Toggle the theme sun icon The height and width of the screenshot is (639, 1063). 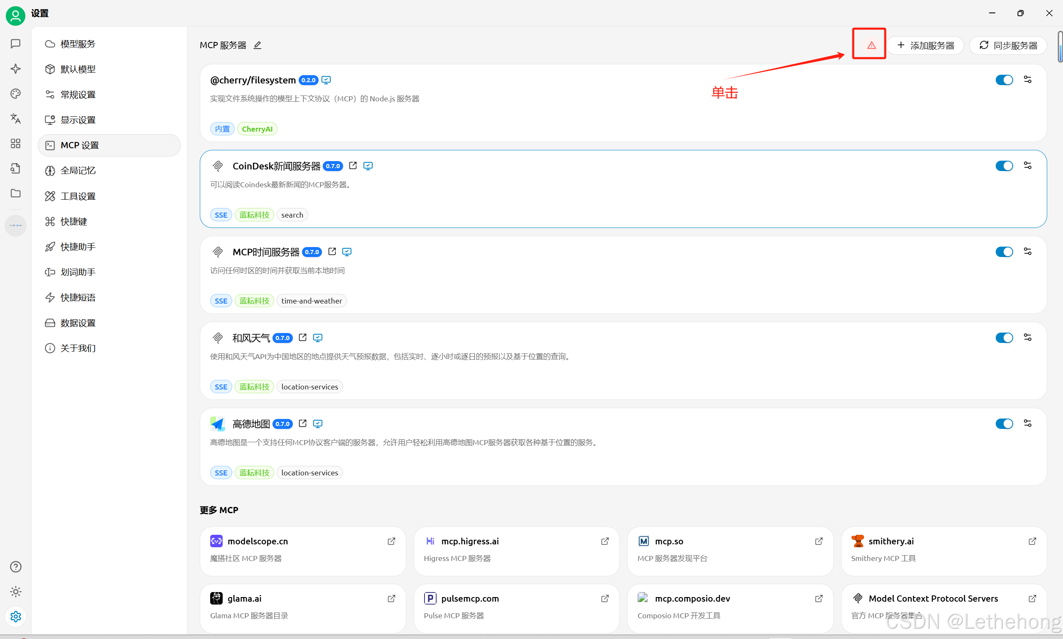pyautogui.click(x=15, y=592)
